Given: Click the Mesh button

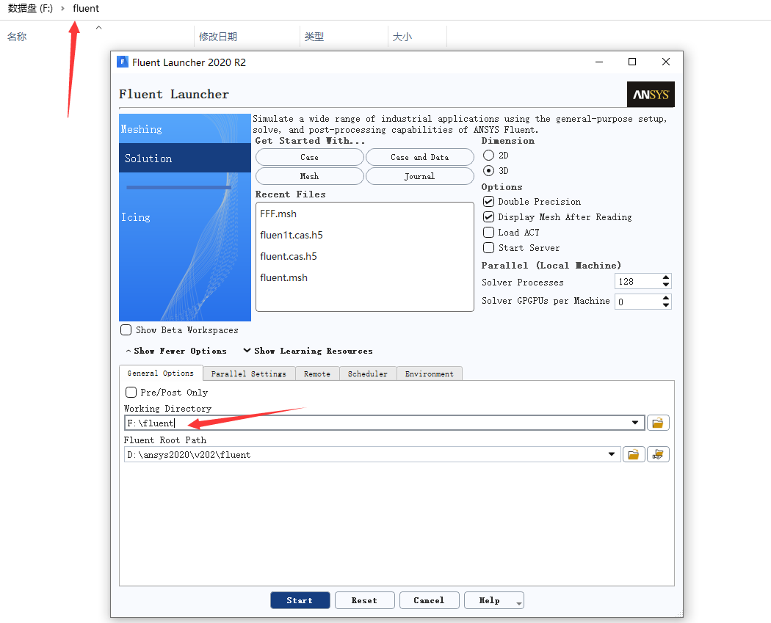Looking at the screenshot, I should coord(310,176).
